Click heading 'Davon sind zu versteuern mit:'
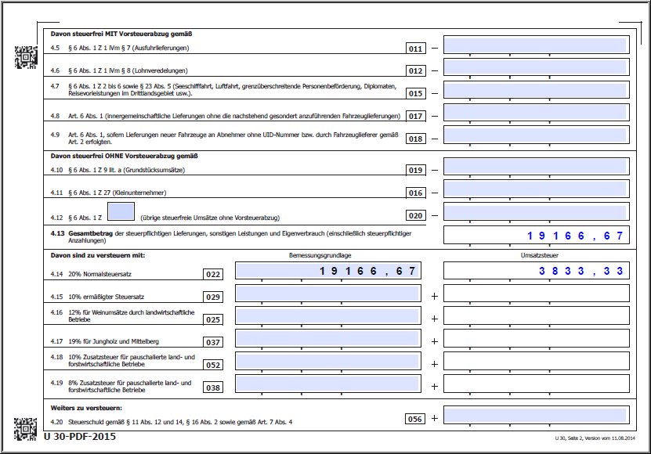Screen dimensions: 651x454 98,255
